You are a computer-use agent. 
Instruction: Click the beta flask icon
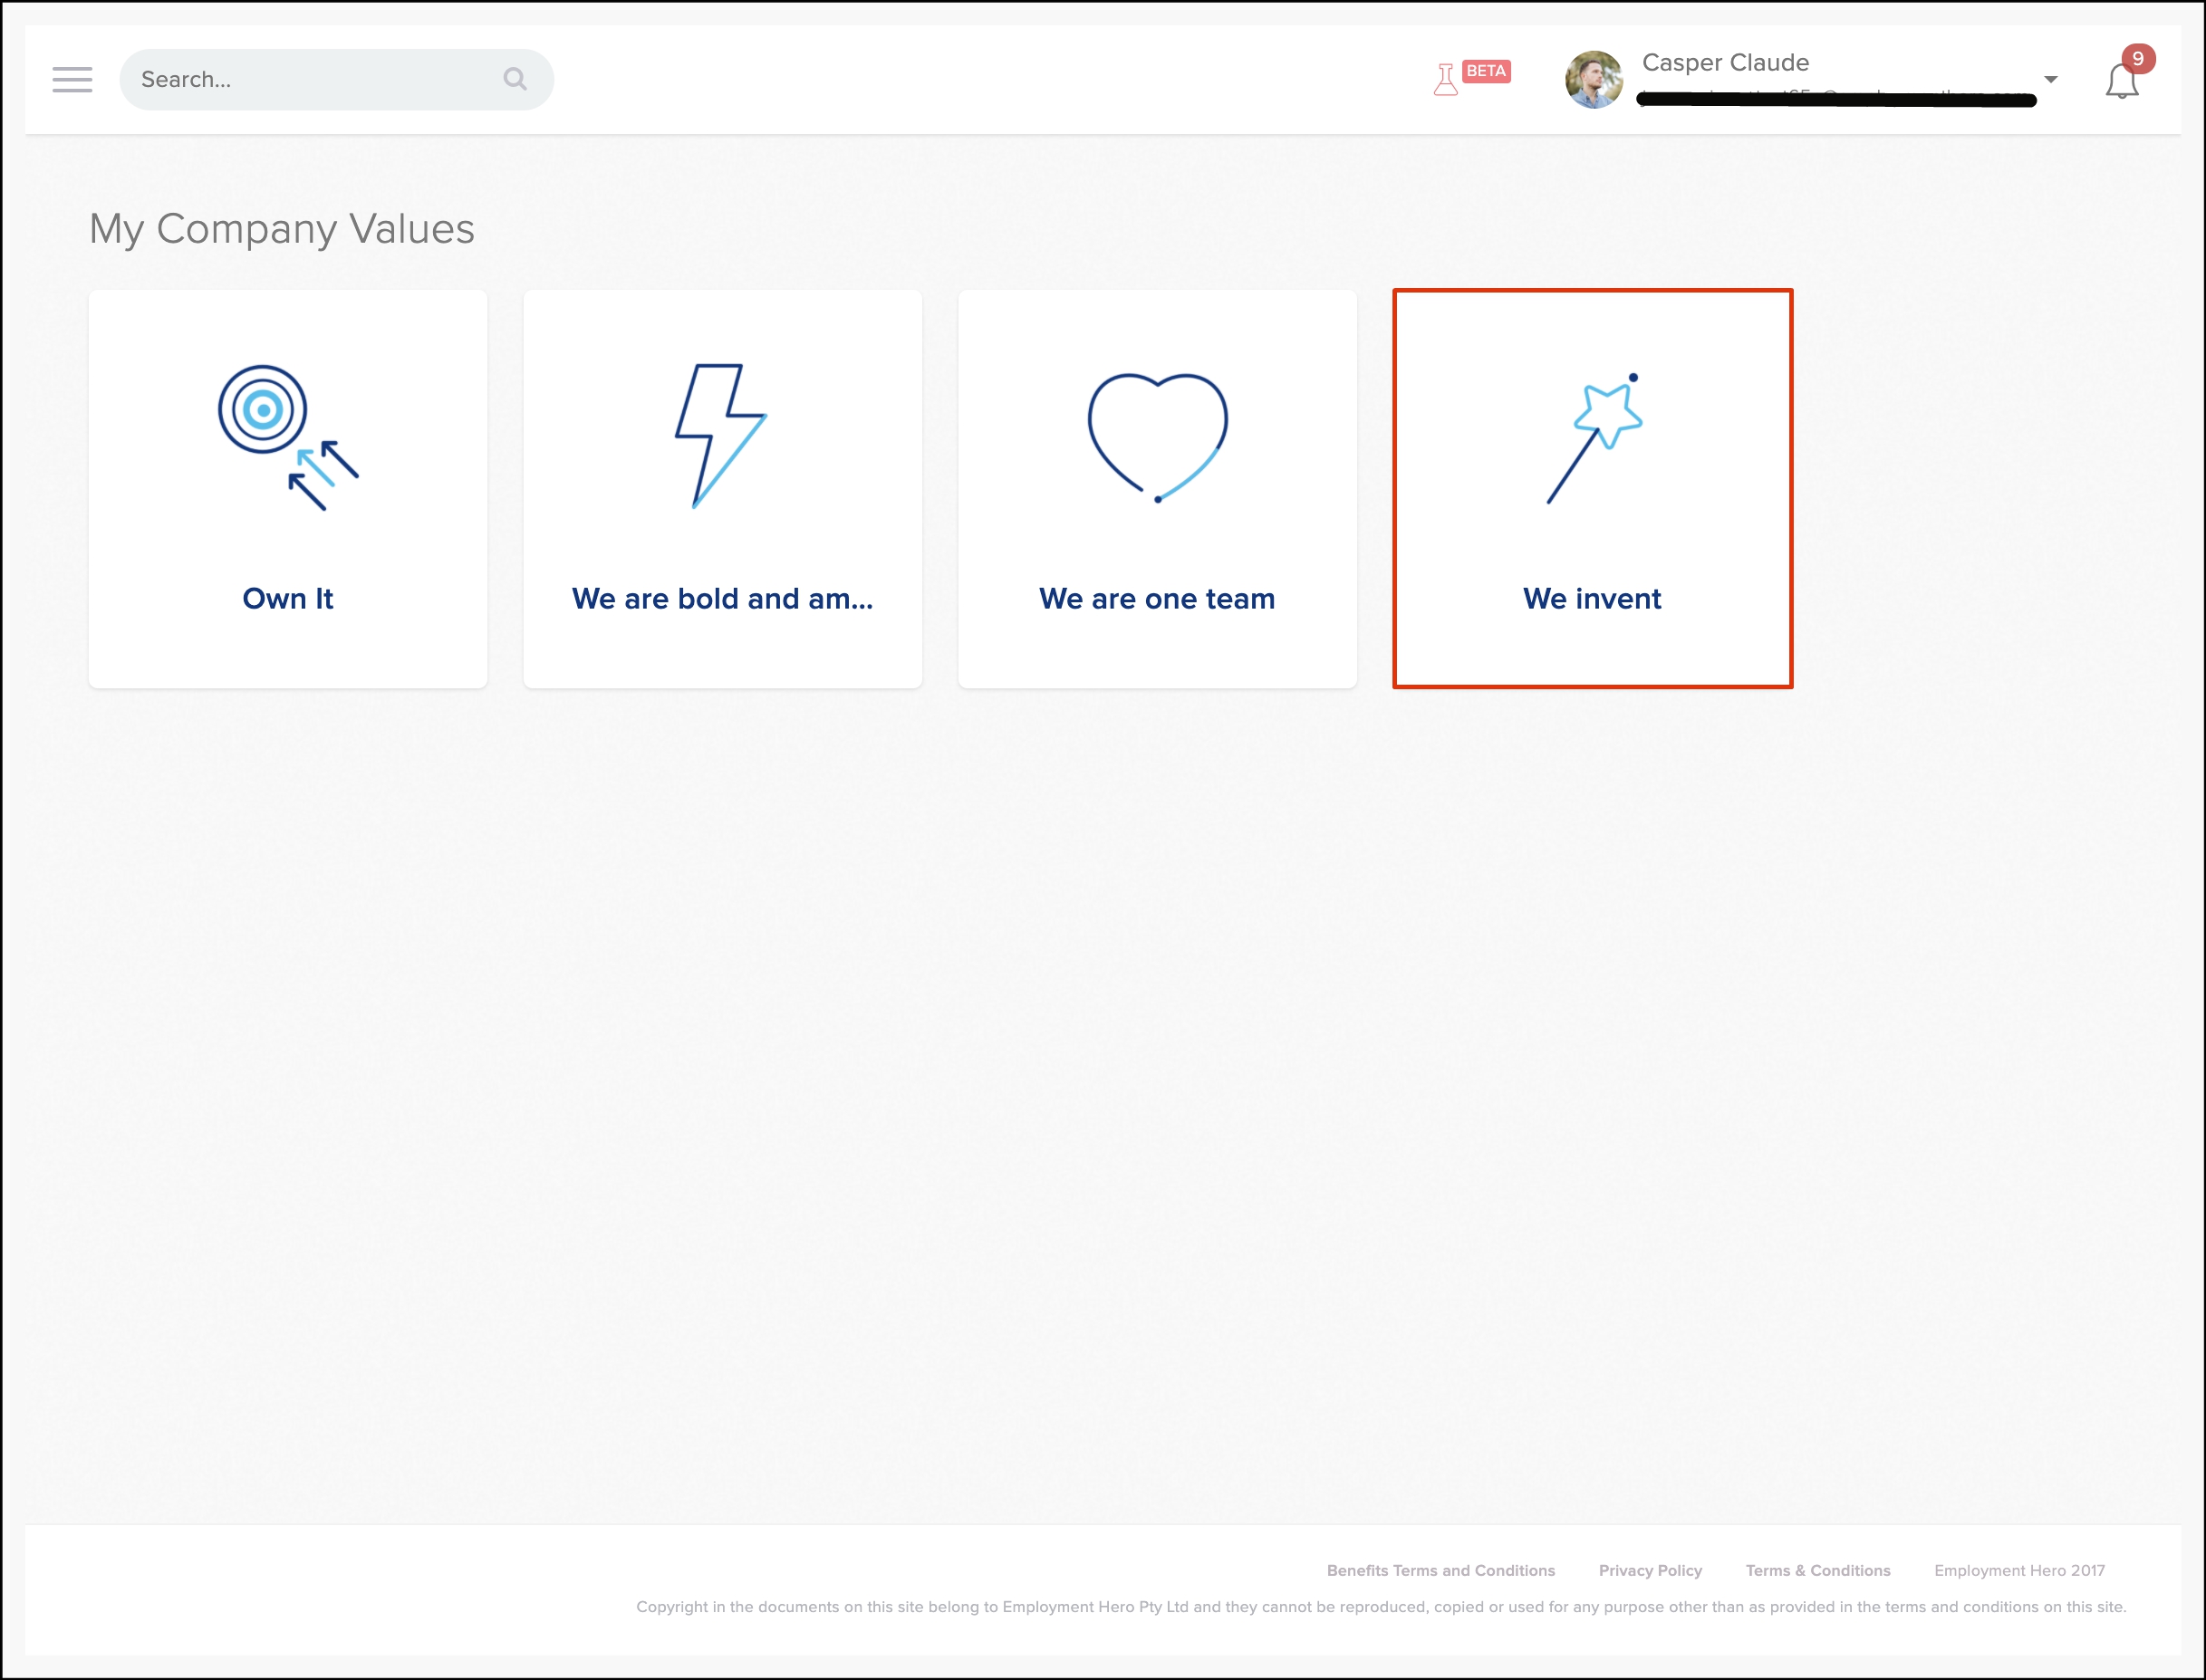[1445, 79]
